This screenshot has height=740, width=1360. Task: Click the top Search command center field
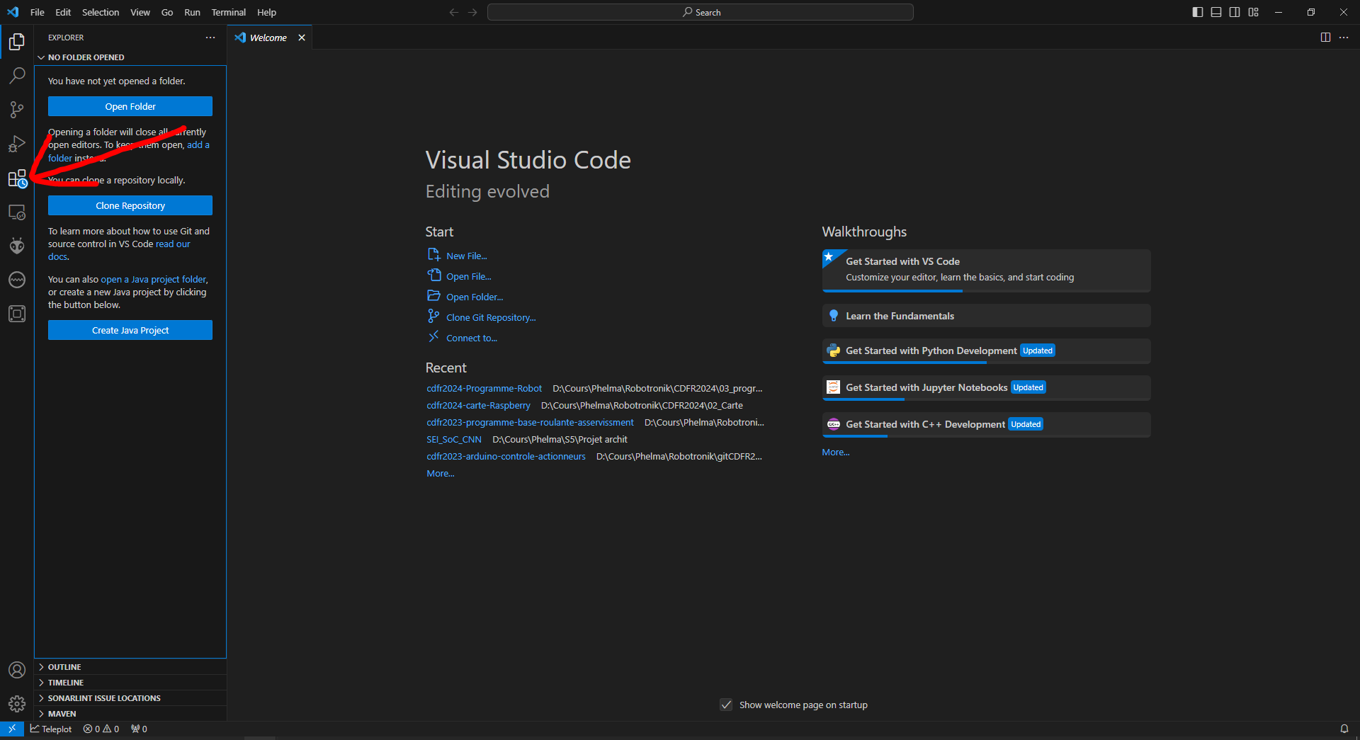click(701, 12)
